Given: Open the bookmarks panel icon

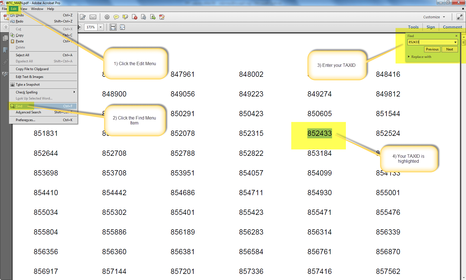Looking at the screenshot, I should pyautogui.click(x=5, y=50).
